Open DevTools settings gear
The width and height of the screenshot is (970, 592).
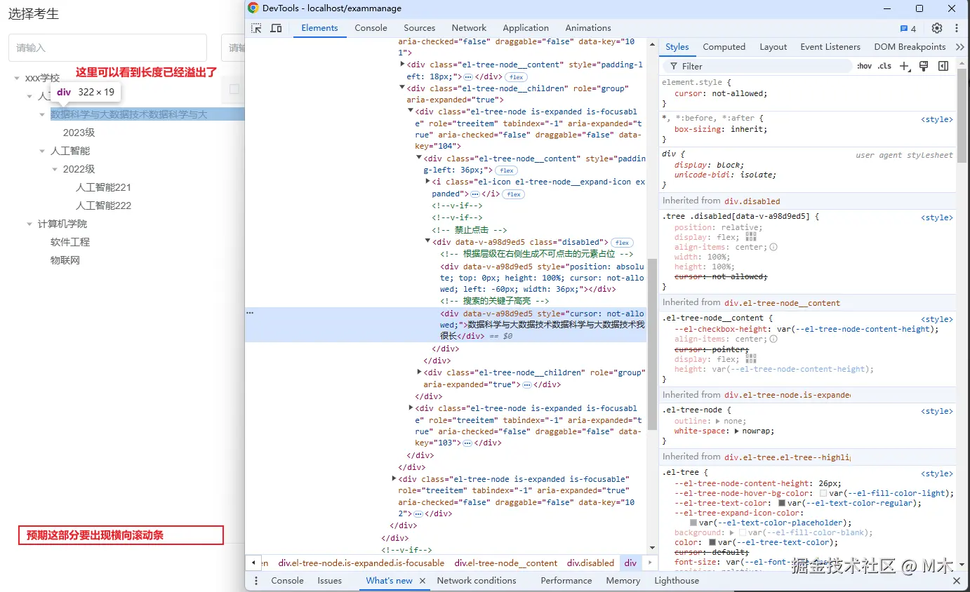(937, 28)
